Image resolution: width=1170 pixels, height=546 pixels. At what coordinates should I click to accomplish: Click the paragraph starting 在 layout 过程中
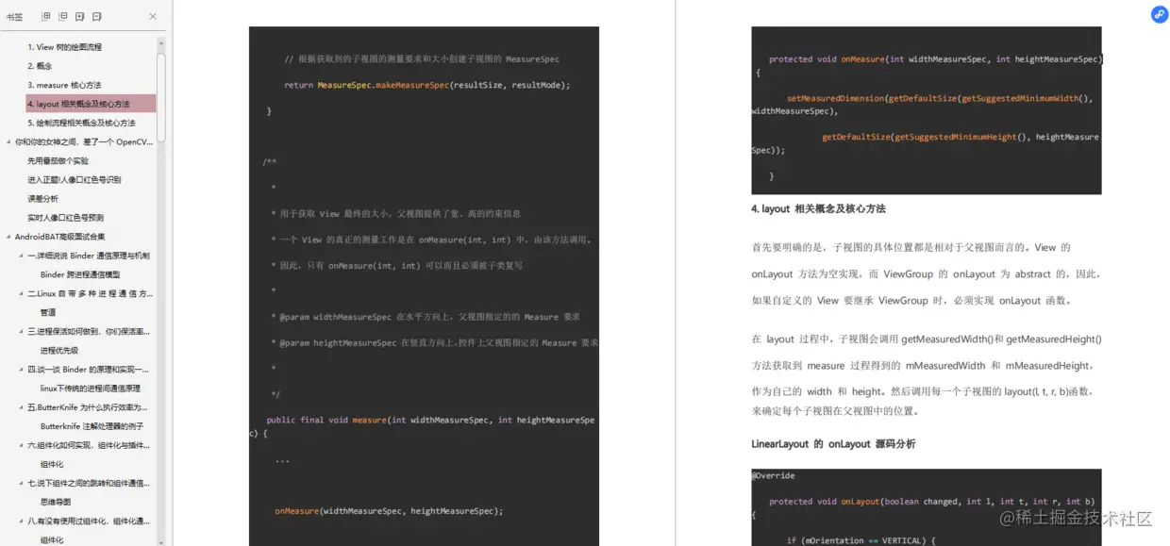tap(927, 374)
